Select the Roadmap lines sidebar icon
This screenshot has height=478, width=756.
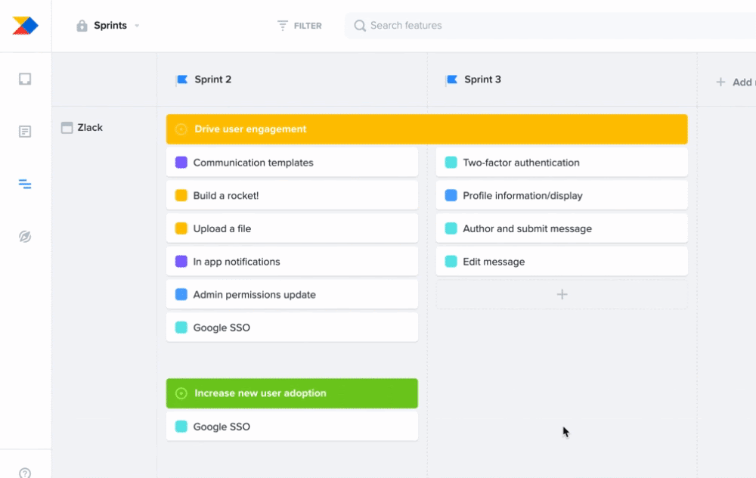coord(25,184)
